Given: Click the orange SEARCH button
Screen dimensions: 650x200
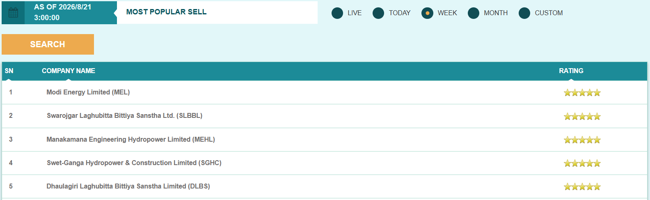Looking at the screenshot, I should tap(48, 44).
